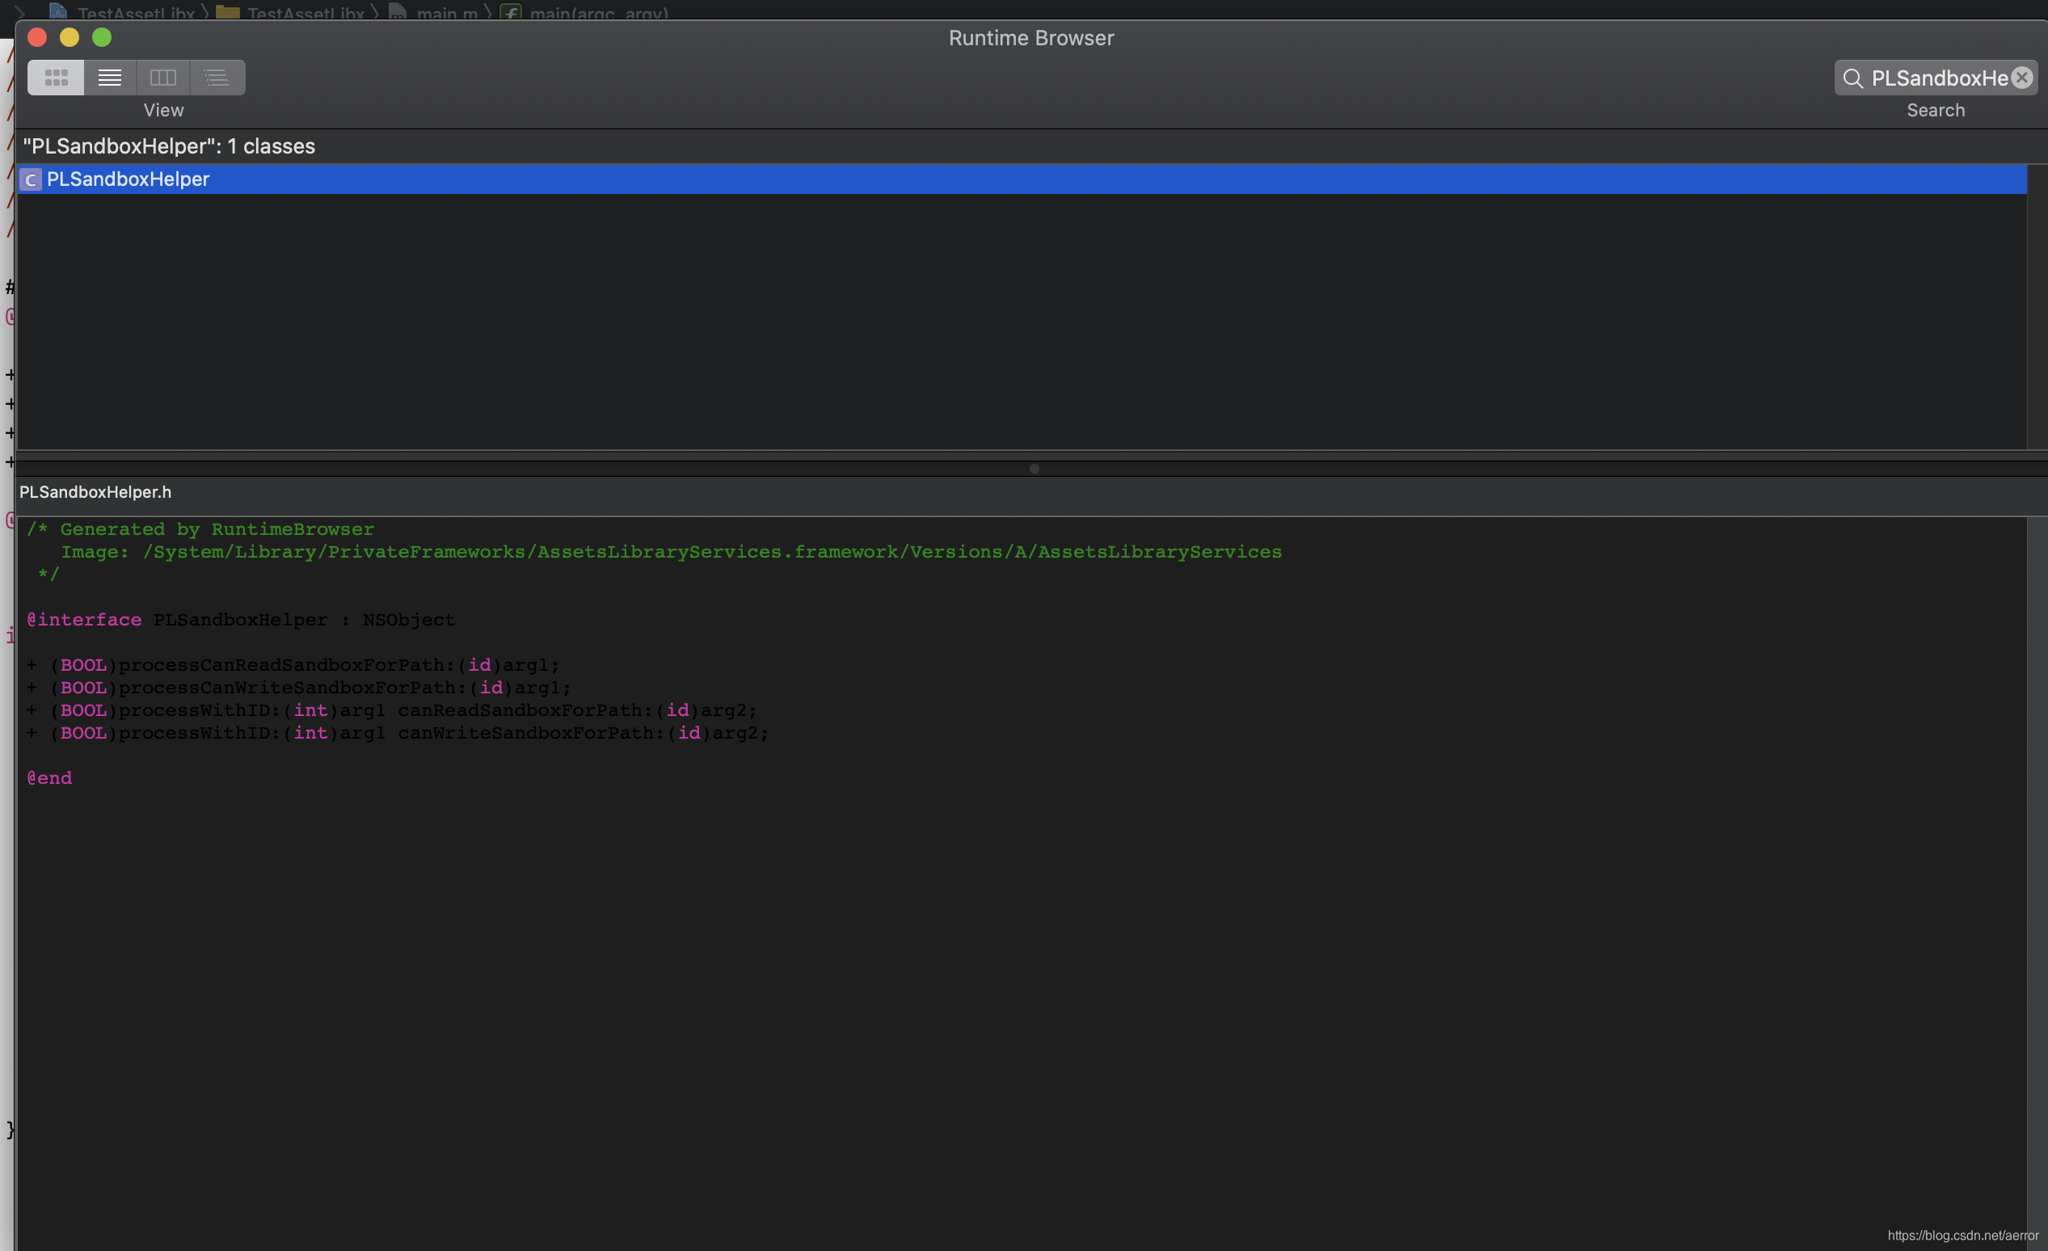Click the blog.csdn.net watermark link
Viewport: 2048px width, 1251px height.
pos(1962,1235)
